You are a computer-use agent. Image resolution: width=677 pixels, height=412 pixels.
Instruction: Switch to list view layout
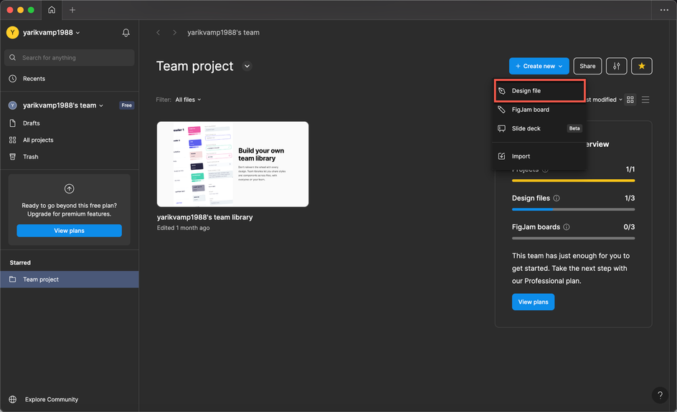645,100
